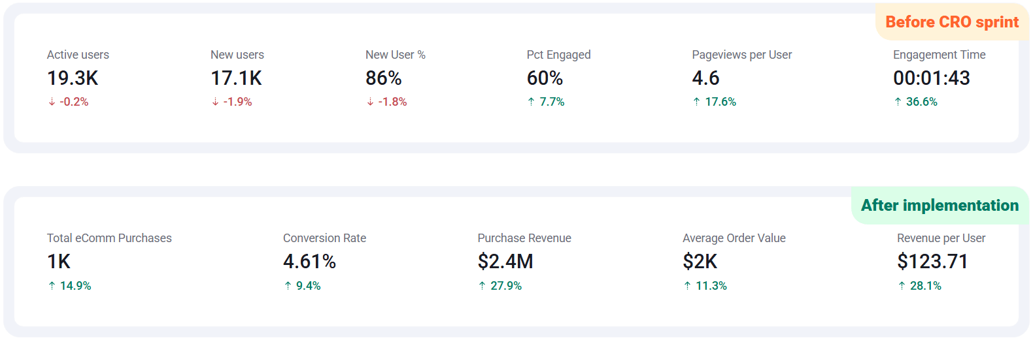Screen dimensions: 1033x340
Task: Click the Before CRO sprint badge
Action: coord(952,22)
